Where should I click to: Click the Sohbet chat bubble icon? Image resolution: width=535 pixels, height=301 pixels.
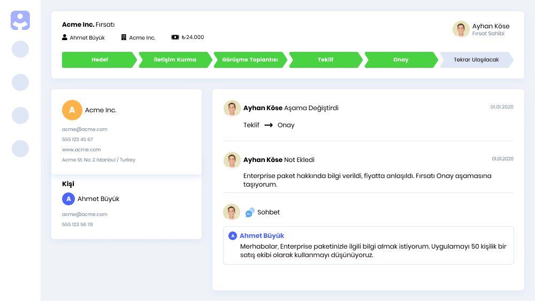tap(250, 212)
